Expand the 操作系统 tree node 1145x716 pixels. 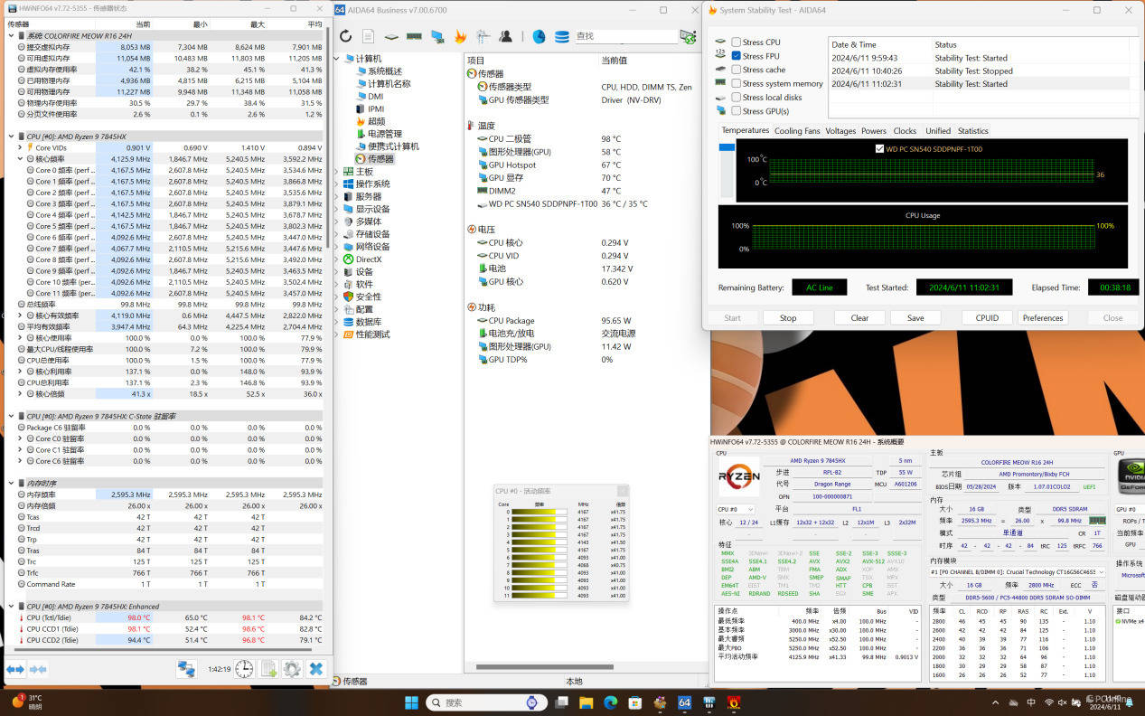338,184
